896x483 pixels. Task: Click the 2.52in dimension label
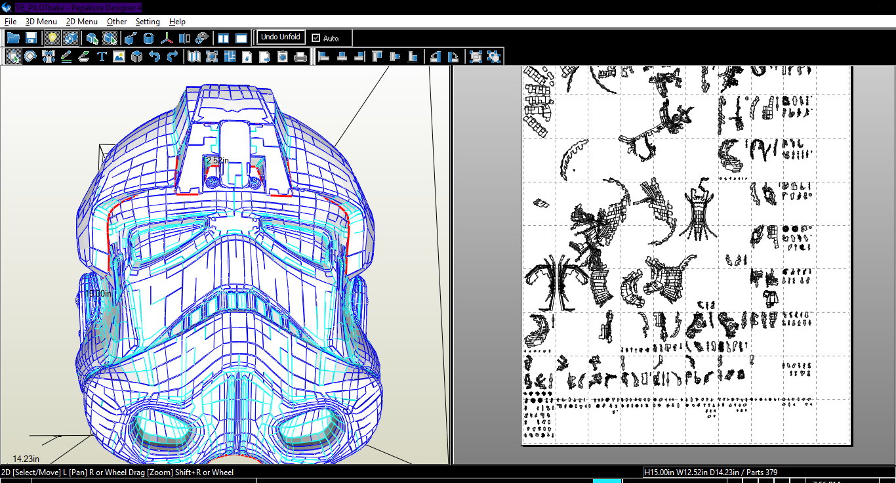217,160
